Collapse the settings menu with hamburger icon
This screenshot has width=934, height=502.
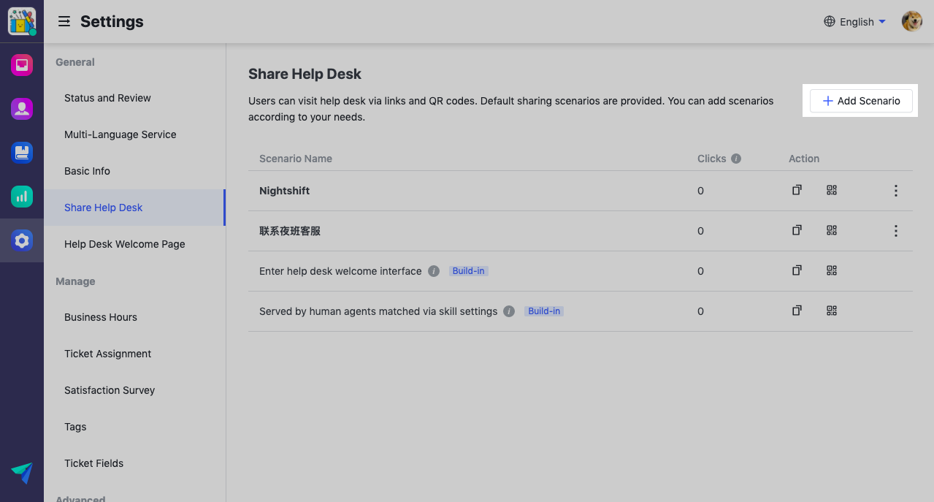point(64,22)
